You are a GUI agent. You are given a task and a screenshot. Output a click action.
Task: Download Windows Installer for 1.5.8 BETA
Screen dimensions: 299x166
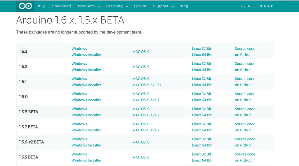pos(86,115)
